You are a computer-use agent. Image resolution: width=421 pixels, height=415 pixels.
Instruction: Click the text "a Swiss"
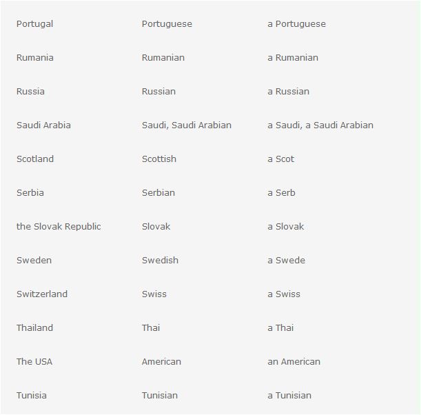pos(284,294)
